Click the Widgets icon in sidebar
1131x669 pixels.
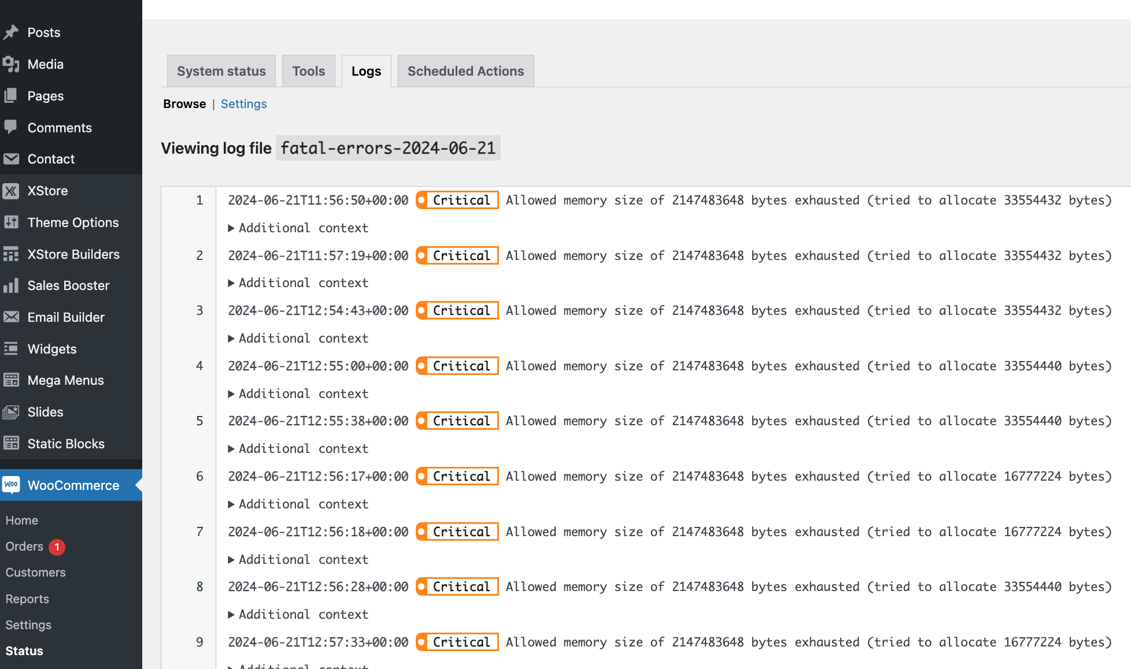[11, 349]
